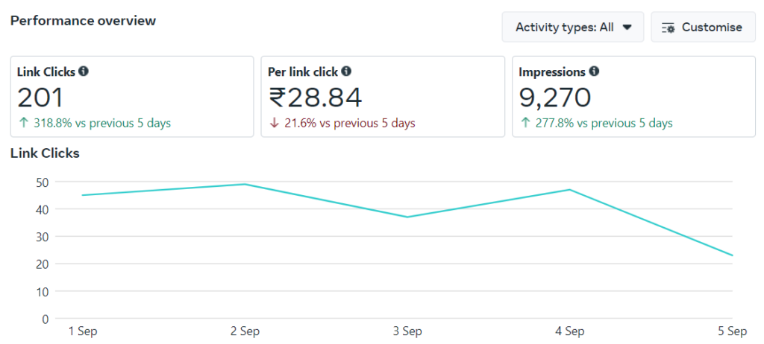Screen dimensions: 764x344
Task: Click the Performance overview heading
Action: (84, 21)
